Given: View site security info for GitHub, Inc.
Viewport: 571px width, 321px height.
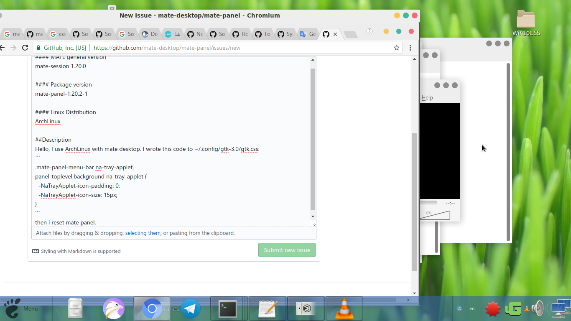Looking at the screenshot, I should point(61,48).
